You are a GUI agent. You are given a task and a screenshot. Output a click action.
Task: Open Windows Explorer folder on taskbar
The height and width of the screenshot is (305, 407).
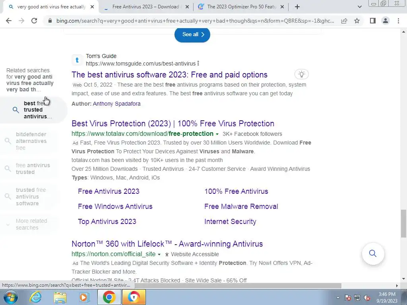click(x=60, y=297)
